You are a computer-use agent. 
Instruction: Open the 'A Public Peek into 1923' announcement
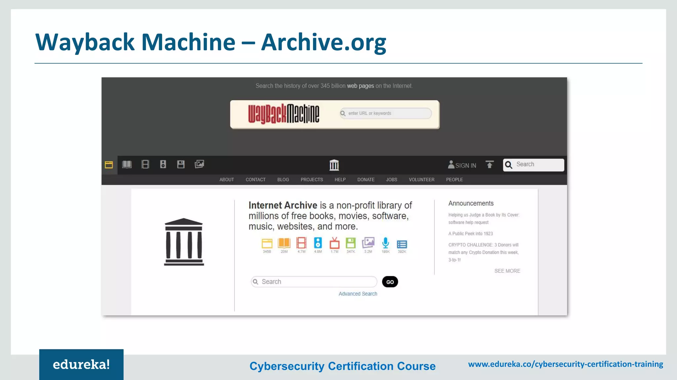coord(471,234)
